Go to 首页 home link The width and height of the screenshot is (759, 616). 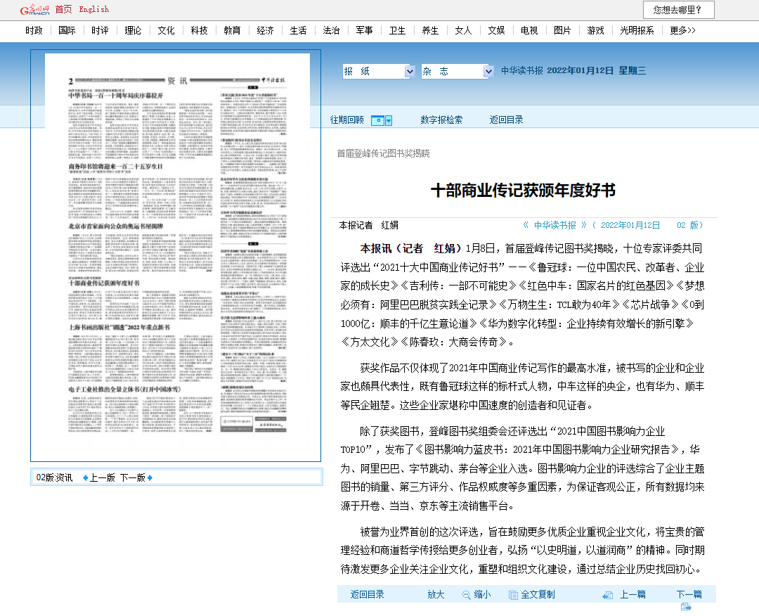(x=63, y=9)
